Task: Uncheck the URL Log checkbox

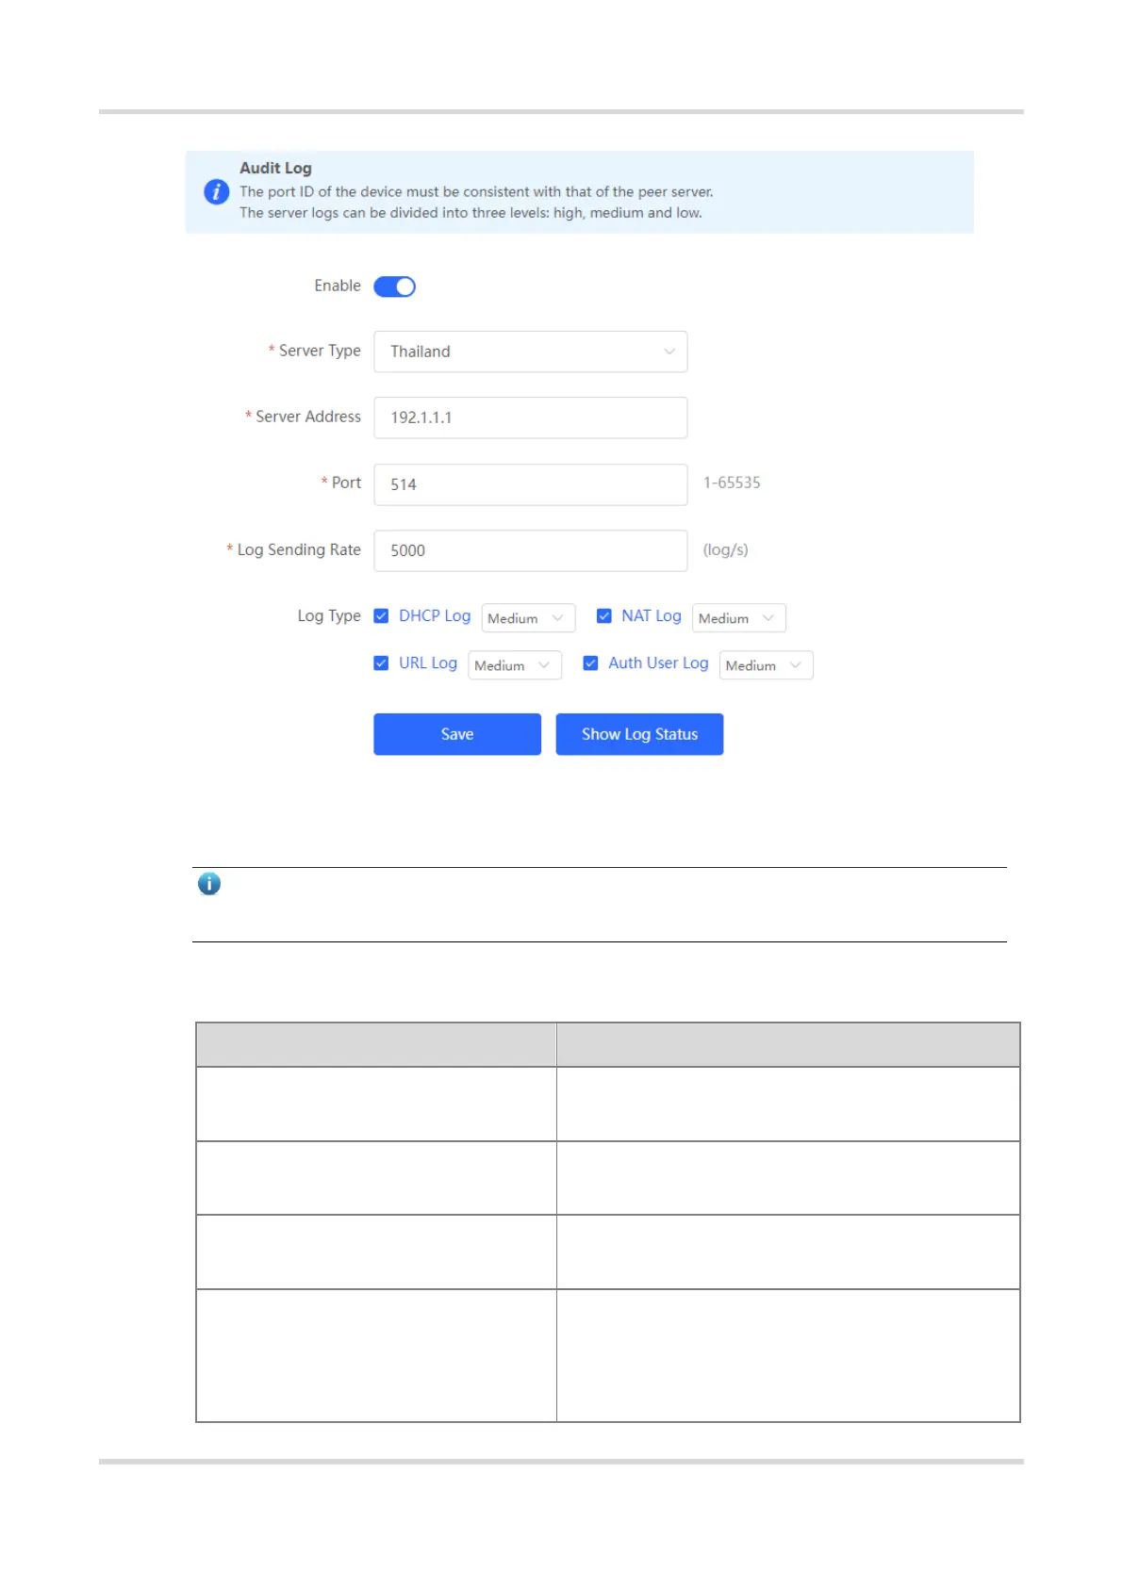Action: point(381,663)
